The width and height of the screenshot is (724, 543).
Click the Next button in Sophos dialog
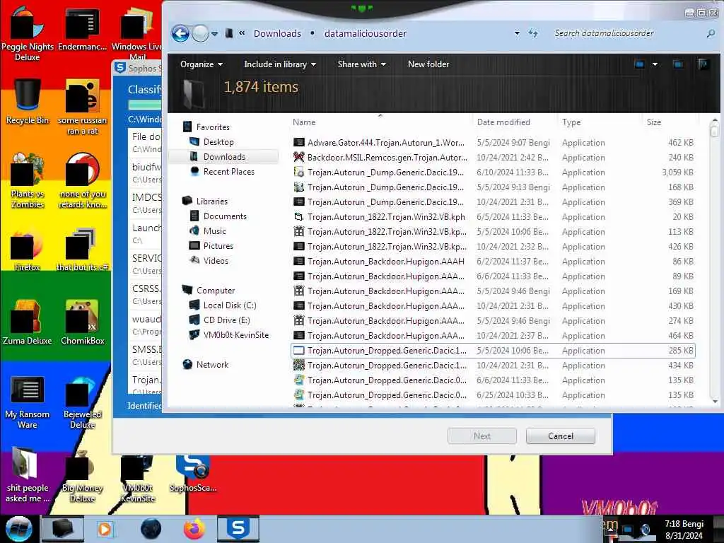(x=481, y=436)
